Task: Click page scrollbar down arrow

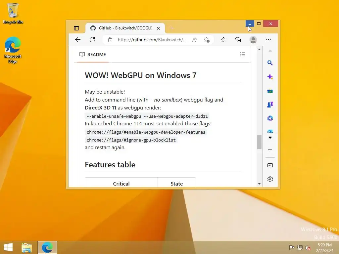Action: tap(259, 184)
